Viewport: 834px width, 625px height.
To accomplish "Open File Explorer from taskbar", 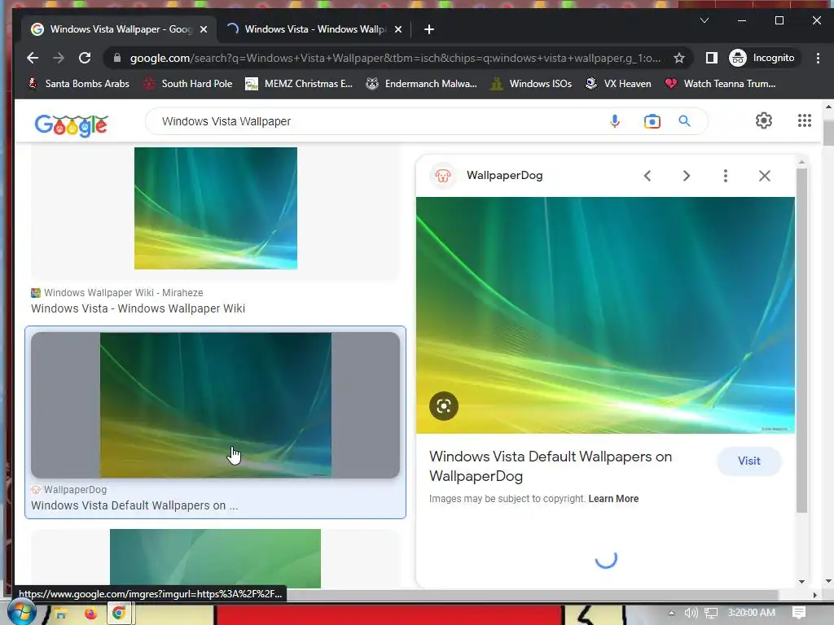I will [x=60, y=614].
